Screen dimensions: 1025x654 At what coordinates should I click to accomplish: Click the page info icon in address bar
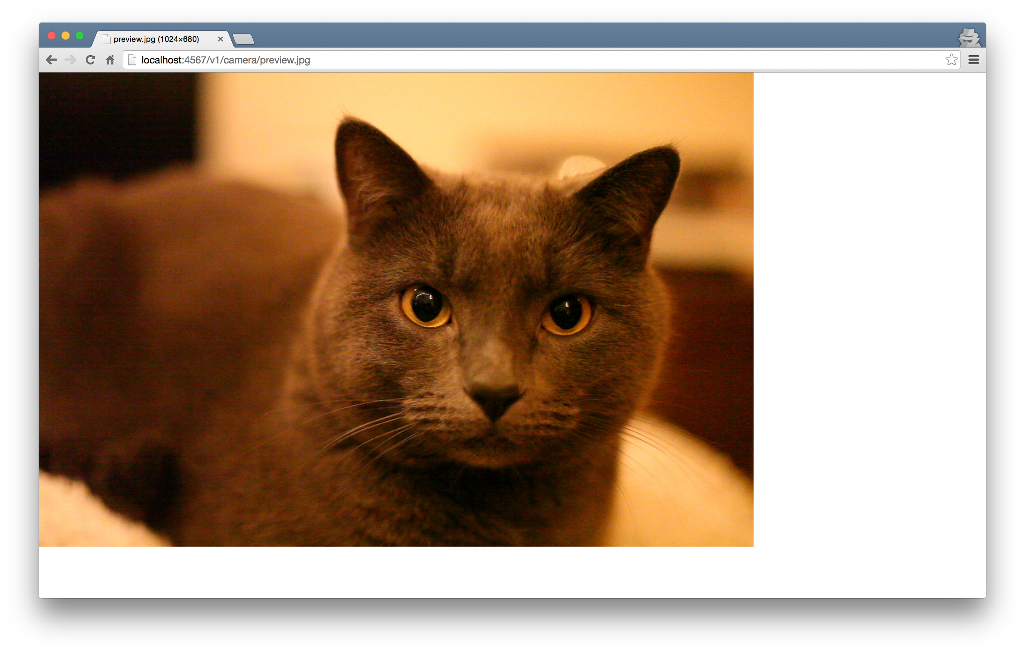click(132, 60)
